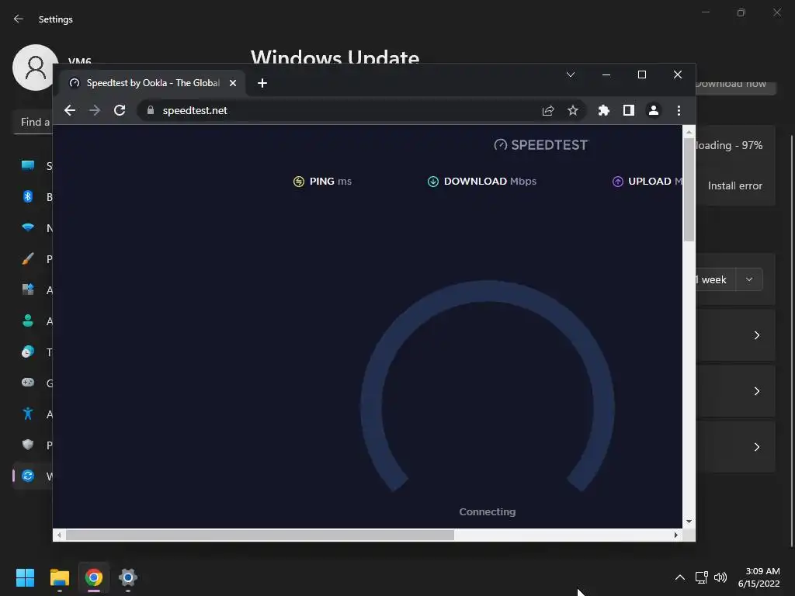Viewport: 795px width, 596px height.
Task: Click the horizontal scrollbar right arrow
Action: click(676, 535)
